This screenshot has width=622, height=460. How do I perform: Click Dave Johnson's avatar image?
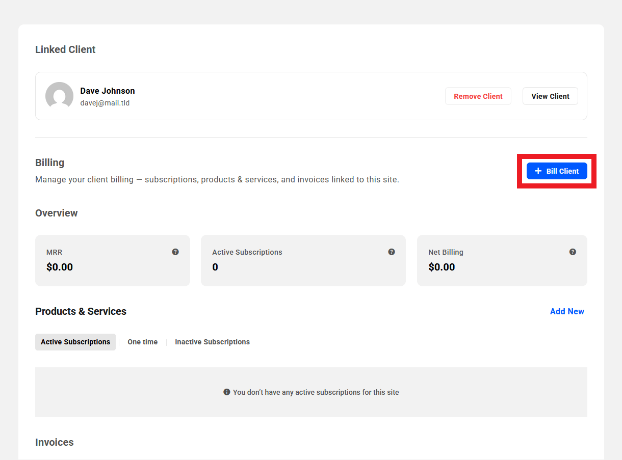[x=59, y=96]
